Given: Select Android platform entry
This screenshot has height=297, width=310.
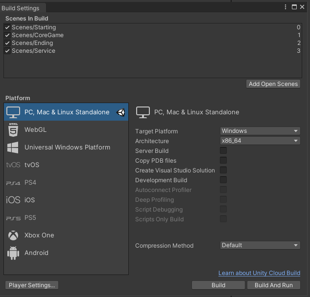Looking at the screenshot, I should [x=66, y=253].
